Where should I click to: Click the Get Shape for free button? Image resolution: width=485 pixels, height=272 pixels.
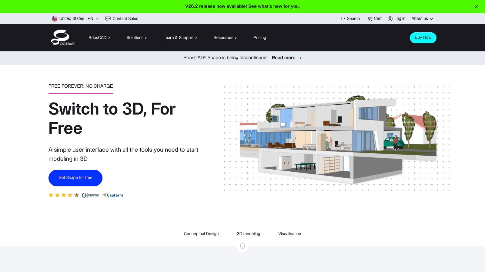coord(75,178)
